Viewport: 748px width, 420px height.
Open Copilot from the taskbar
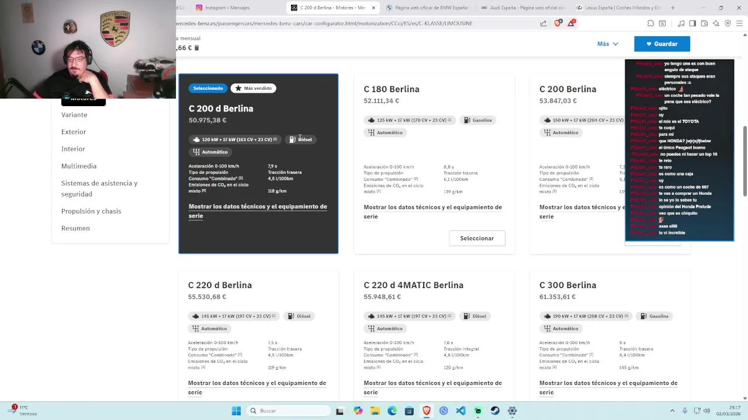(358, 411)
